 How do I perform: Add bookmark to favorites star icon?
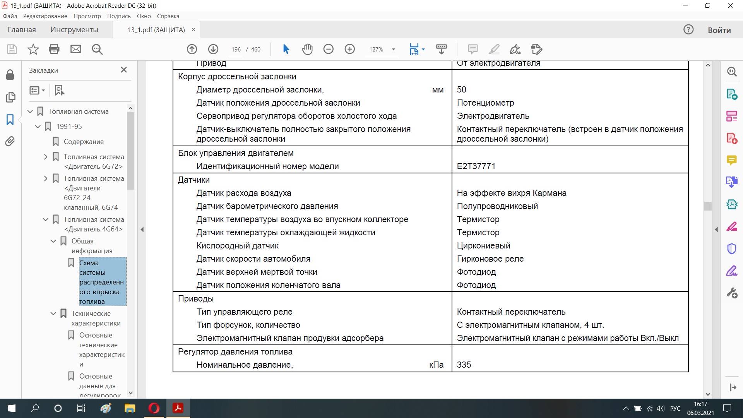pos(33,49)
